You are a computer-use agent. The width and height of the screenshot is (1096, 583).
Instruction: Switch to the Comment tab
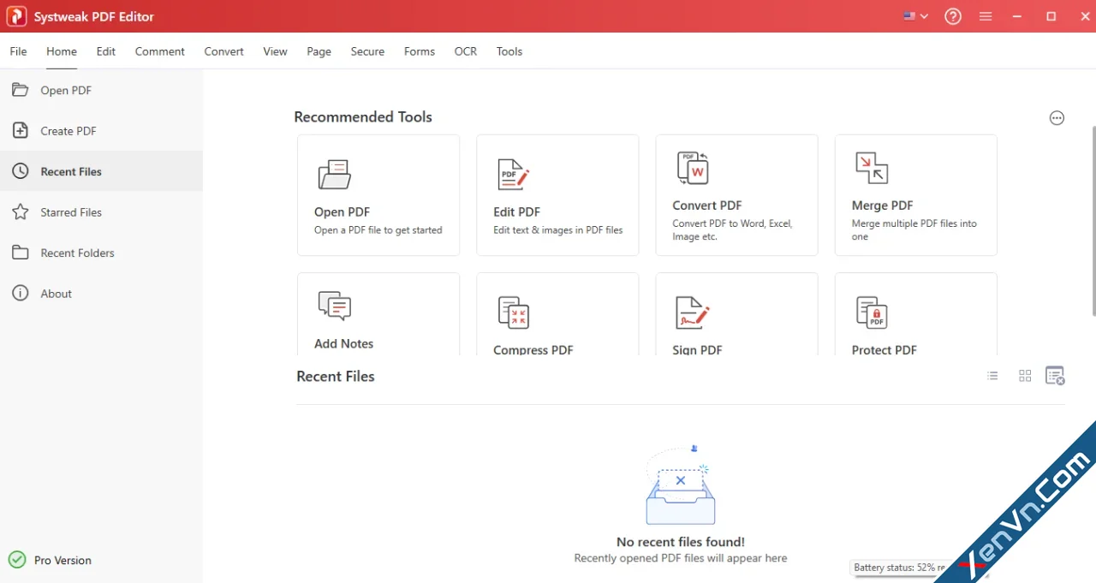pyautogui.click(x=159, y=51)
